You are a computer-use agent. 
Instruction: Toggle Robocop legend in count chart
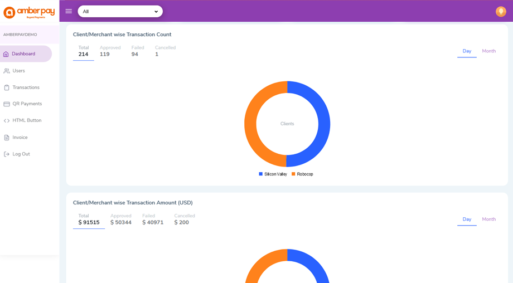tap(302, 174)
